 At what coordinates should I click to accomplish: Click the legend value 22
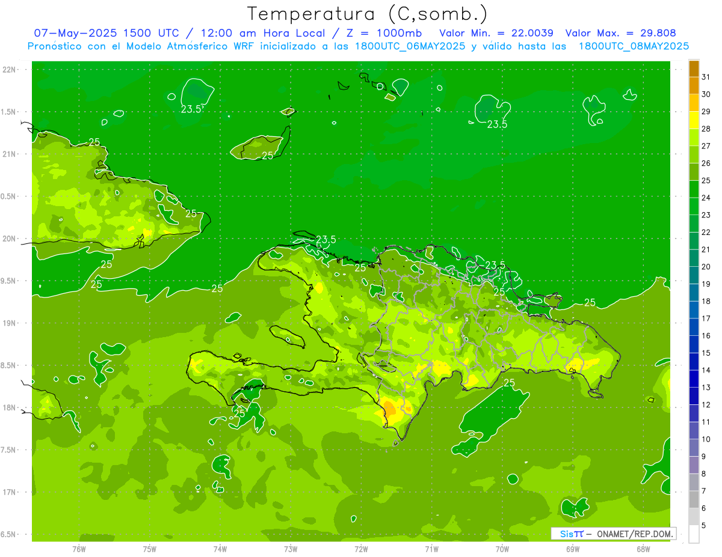[x=706, y=232]
